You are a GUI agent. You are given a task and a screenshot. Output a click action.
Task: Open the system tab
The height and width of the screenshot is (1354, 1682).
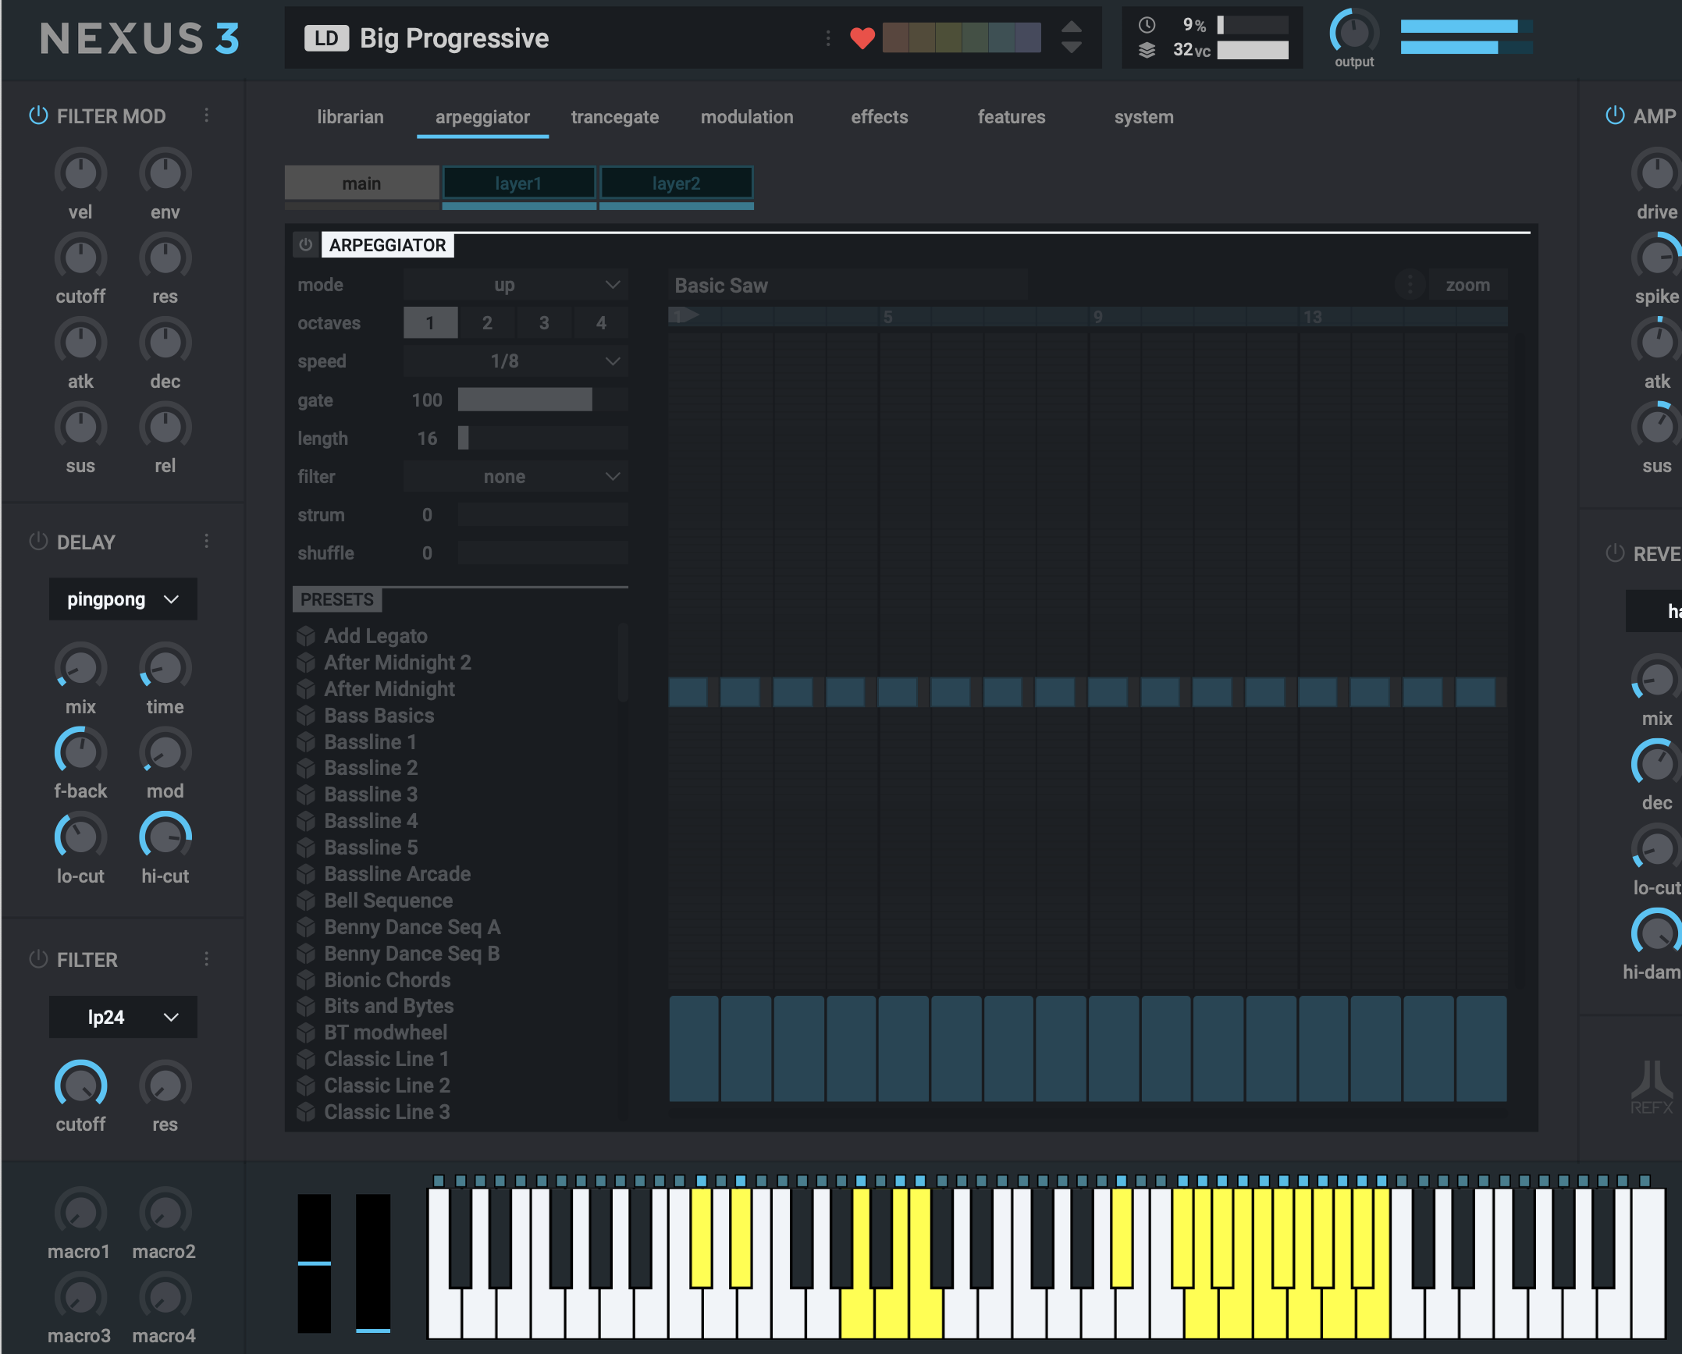1144,117
